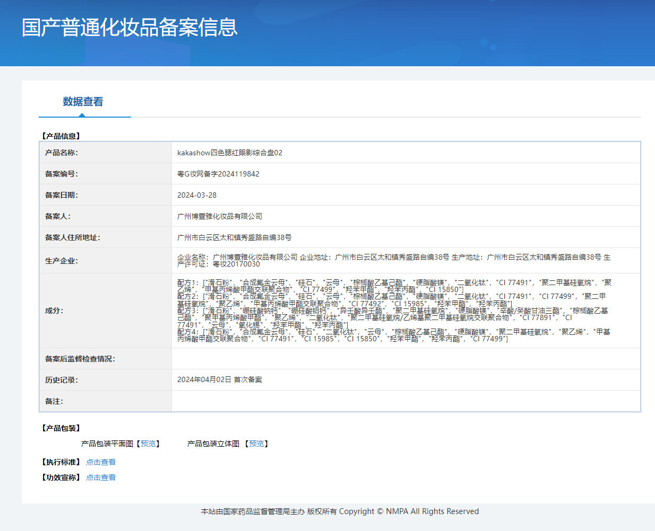Click the 备案后监督检查情况 row label
655x531 pixels.
pos(80,359)
